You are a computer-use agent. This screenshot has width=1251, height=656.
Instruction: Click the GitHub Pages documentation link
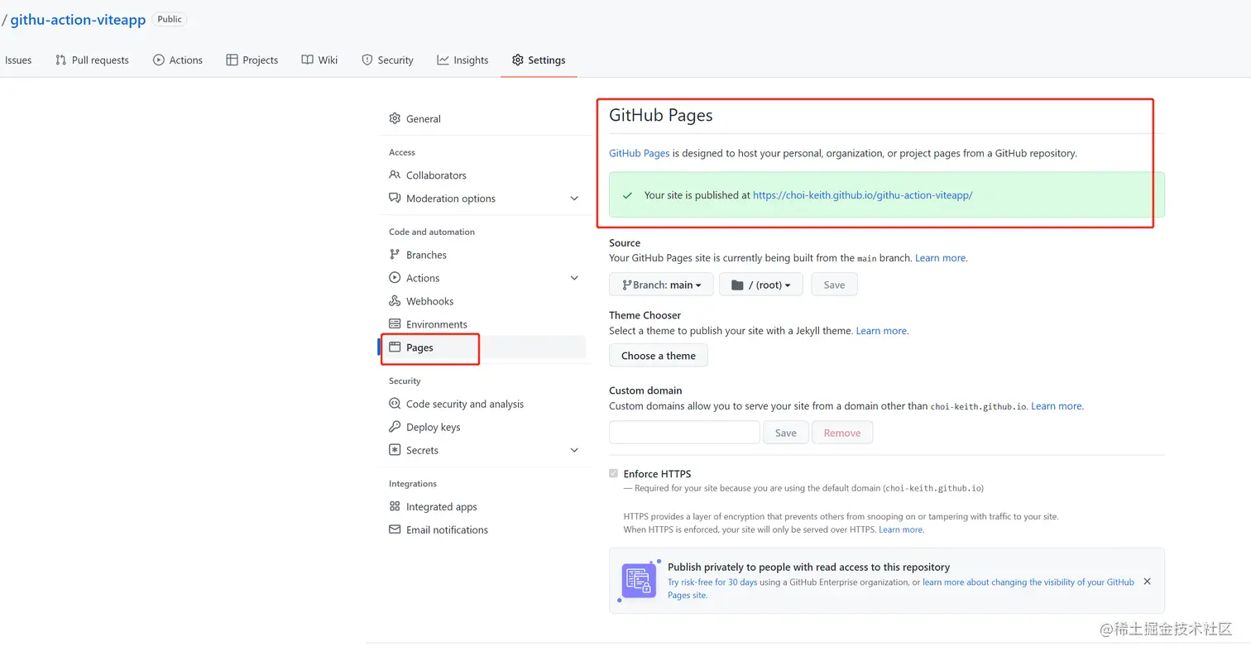pyautogui.click(x=639, y=153)
